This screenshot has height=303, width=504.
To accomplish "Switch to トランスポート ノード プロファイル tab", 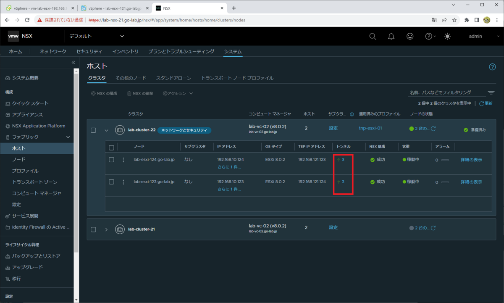I will tap(237, 78).
